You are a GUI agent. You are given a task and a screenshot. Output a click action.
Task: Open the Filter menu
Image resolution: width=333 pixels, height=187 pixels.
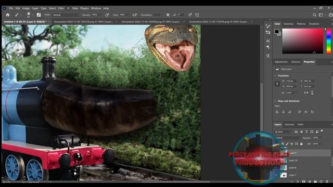click(x=61, y=8)
